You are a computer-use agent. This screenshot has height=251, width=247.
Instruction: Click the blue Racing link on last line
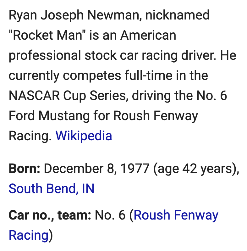pos(29,235)
